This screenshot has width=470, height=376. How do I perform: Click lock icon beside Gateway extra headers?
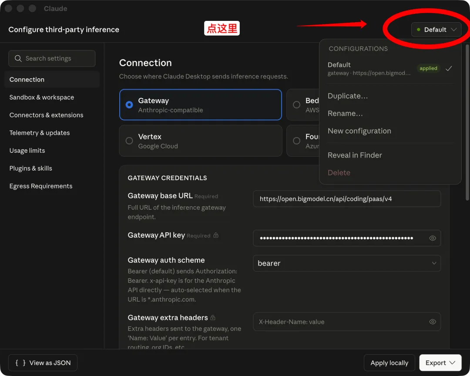(213, 317)
